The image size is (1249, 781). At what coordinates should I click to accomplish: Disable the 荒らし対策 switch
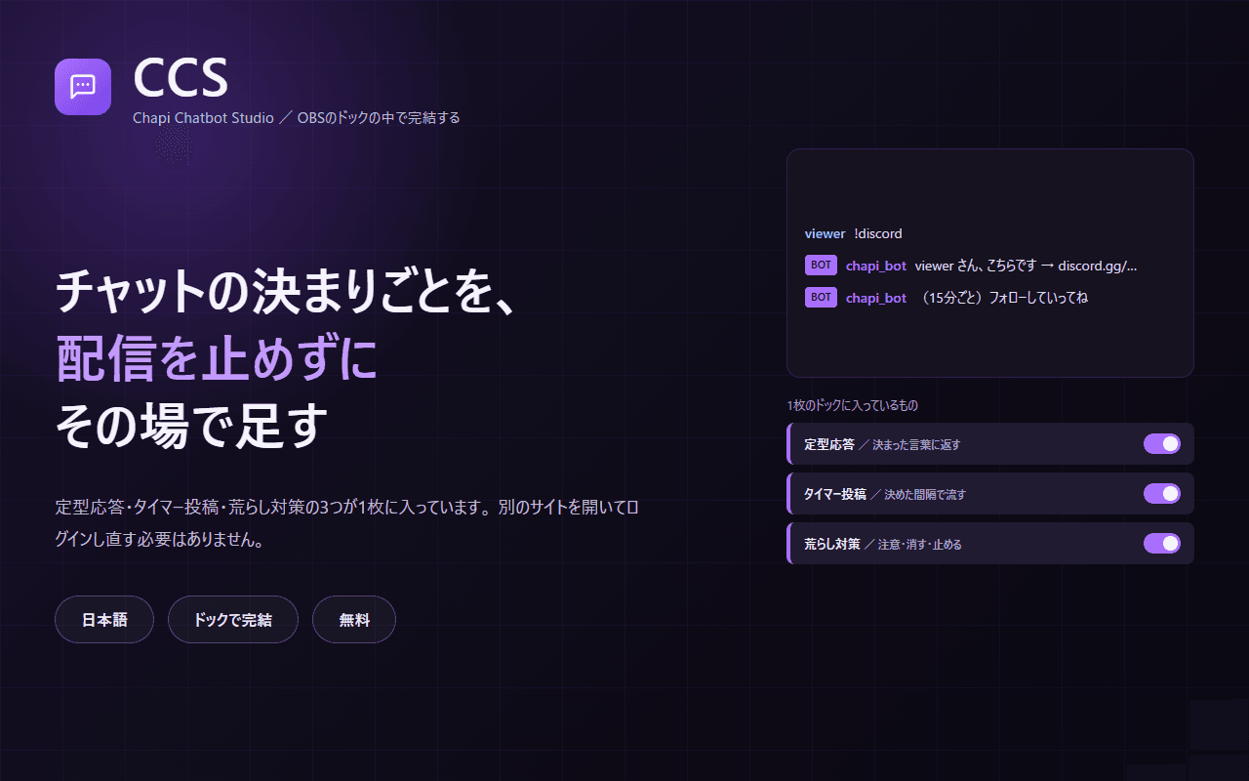point(1162,544)
